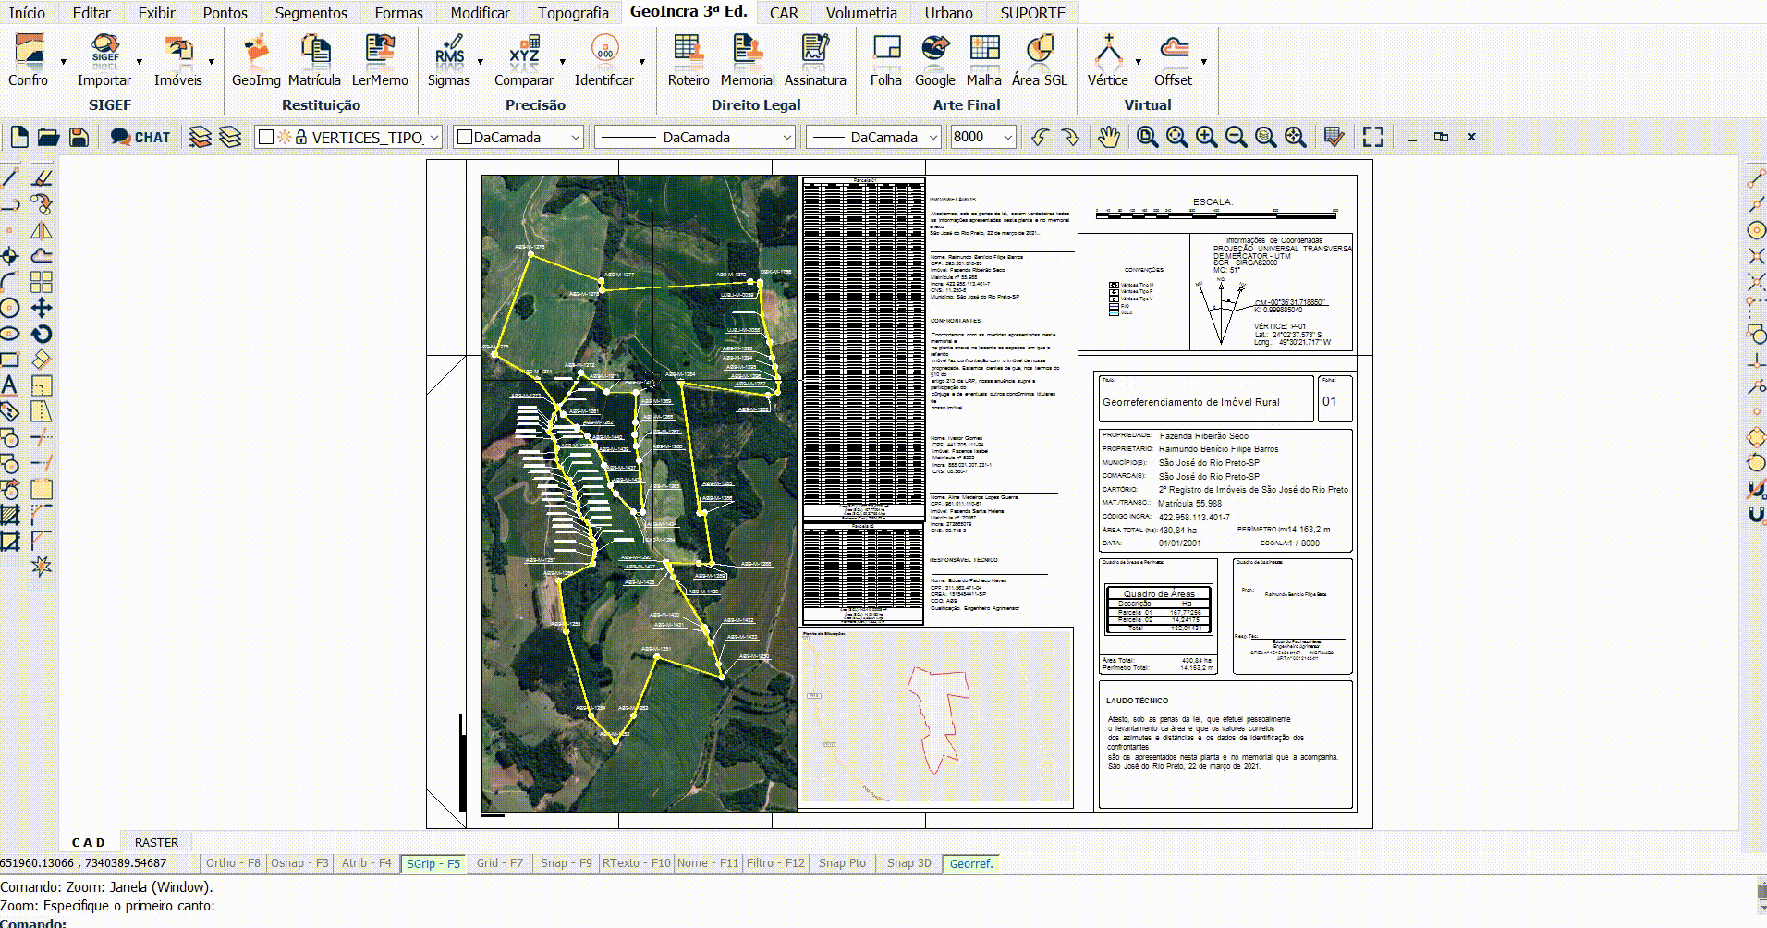Click the Offset virtual tool
Viewport: 1767px width, 928px height.
1174,60
